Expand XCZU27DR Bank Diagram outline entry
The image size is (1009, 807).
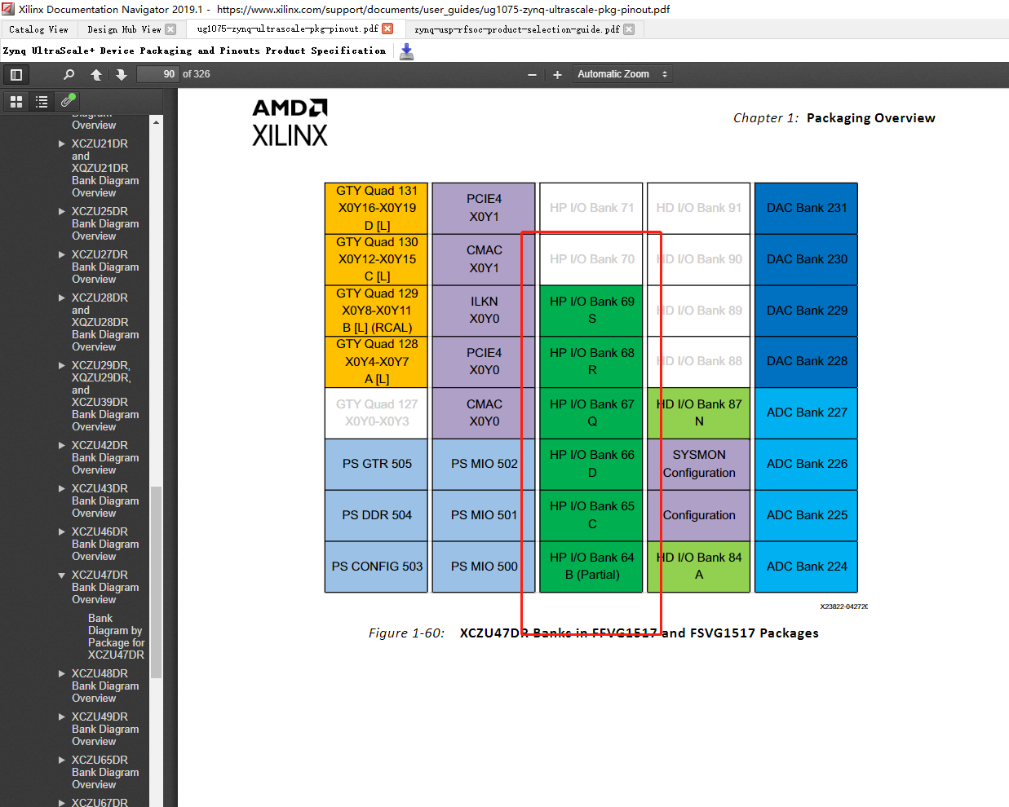coord(61,254)
